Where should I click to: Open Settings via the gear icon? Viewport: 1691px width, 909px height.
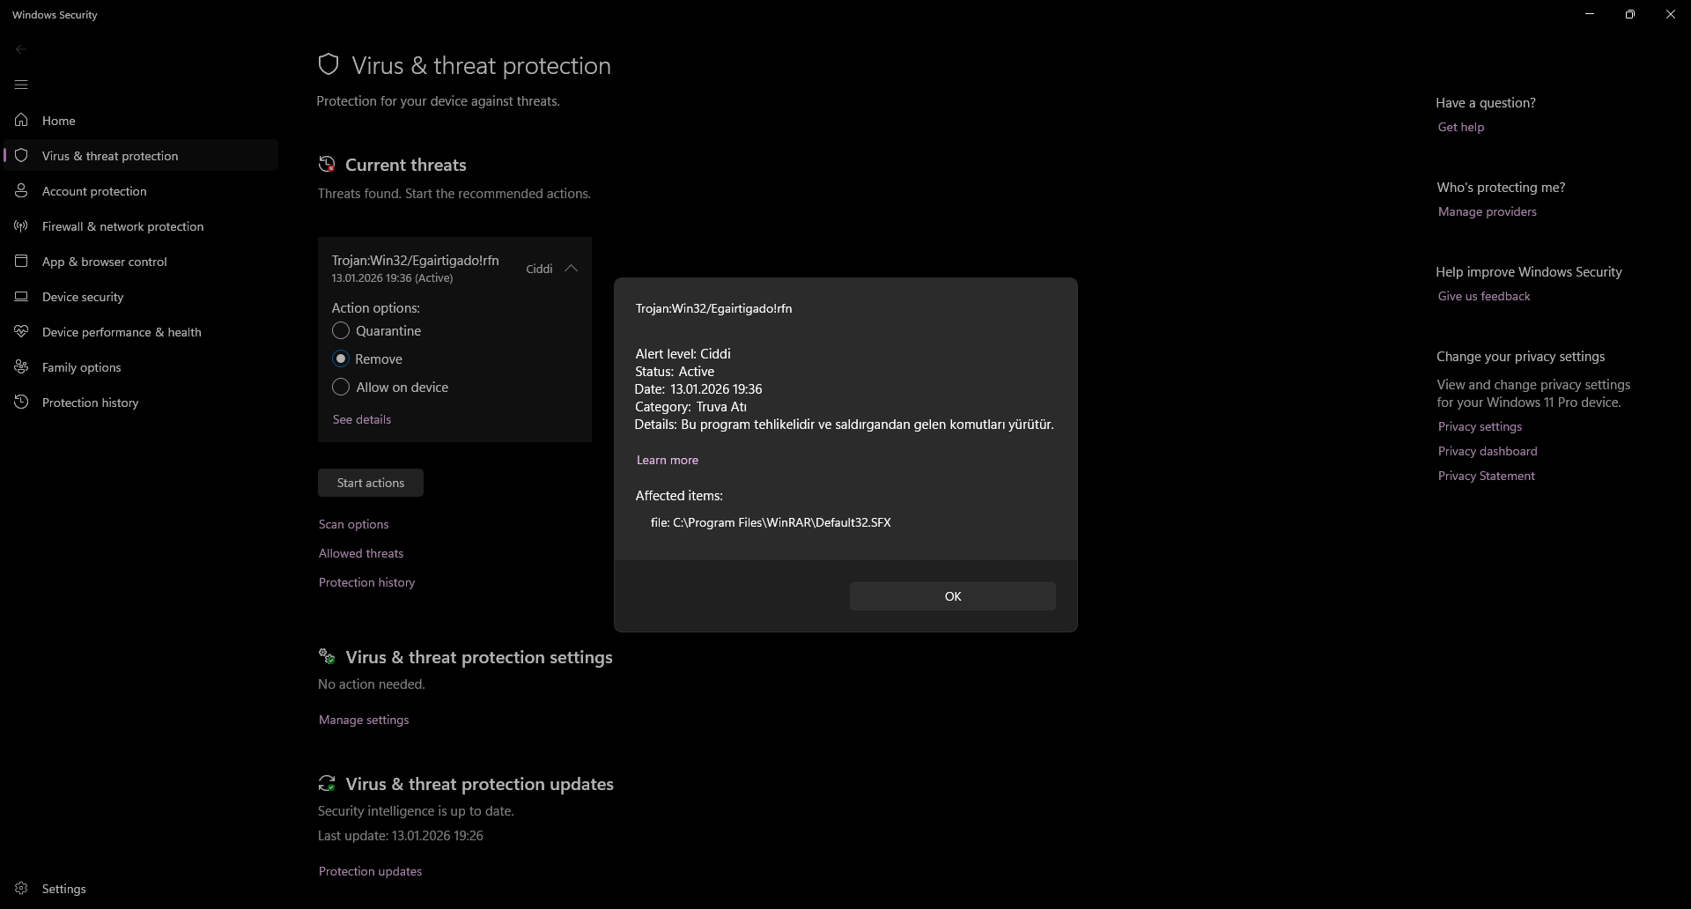22,889
